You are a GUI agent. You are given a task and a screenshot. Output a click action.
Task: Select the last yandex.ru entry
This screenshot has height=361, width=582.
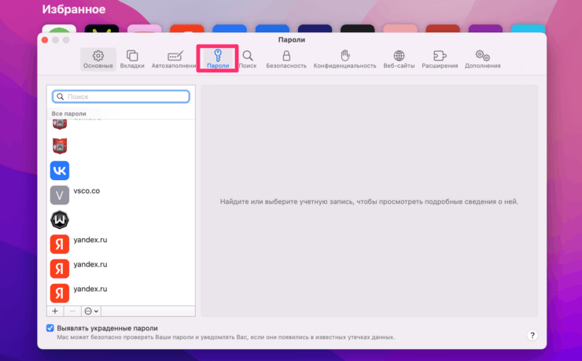click(121, 293)
